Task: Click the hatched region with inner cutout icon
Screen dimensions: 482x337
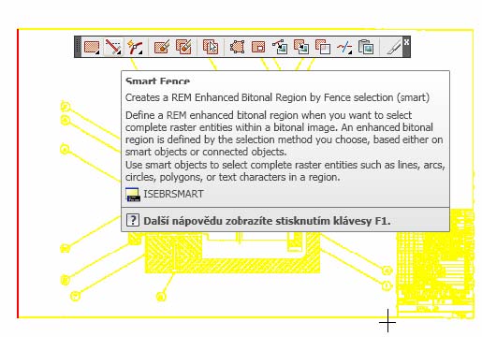Action: pyautogui.click(x=258, y=47)
